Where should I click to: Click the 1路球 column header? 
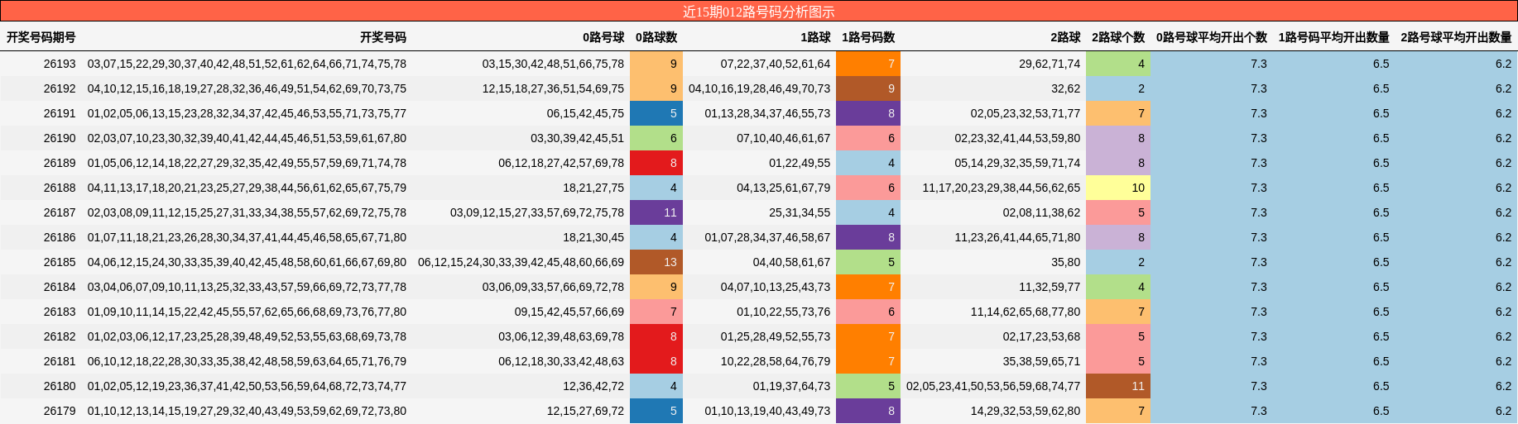click(815, 37)
